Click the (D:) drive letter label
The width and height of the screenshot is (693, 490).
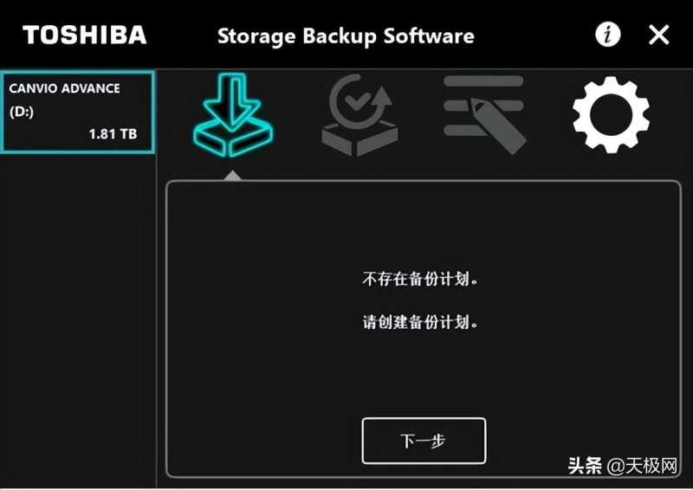(x=21, y=112)
